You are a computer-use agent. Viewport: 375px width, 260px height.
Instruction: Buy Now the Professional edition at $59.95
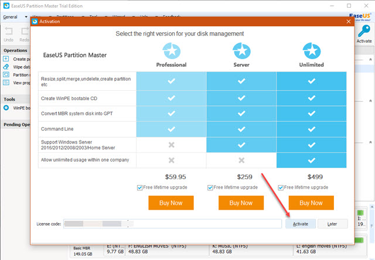(x=171, y=203)
